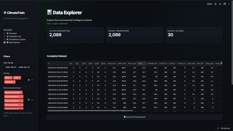The height and width of the screenshot is (131, 233).
Task: Select timestamp 2026-09-01 01:47:23+00:00 cell
Action: (x=58, y=99)
